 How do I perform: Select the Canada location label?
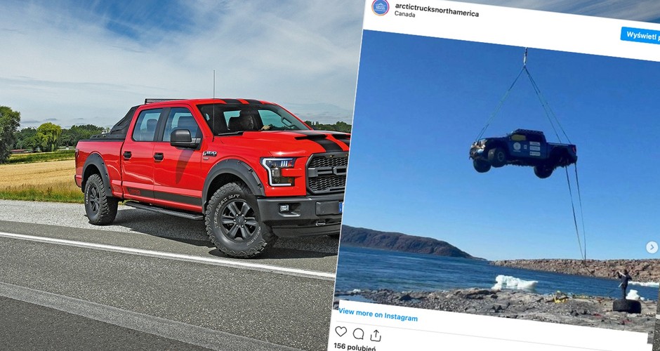(x=405, y=14)
